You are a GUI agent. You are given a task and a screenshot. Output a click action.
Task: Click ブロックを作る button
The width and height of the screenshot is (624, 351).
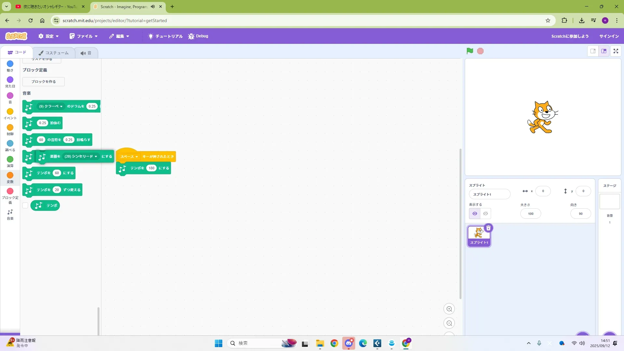point(44,82)
